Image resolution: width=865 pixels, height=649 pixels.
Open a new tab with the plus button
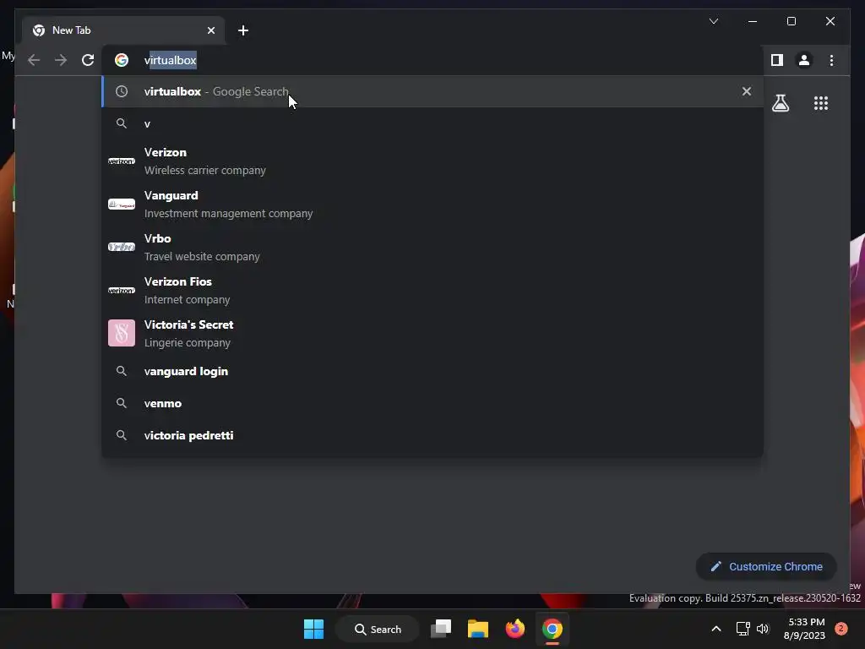pos(242,30)
